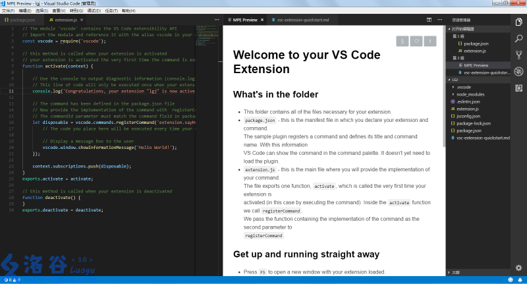
Task: Click the 第 1 组 group label
Action: (458, 36)
